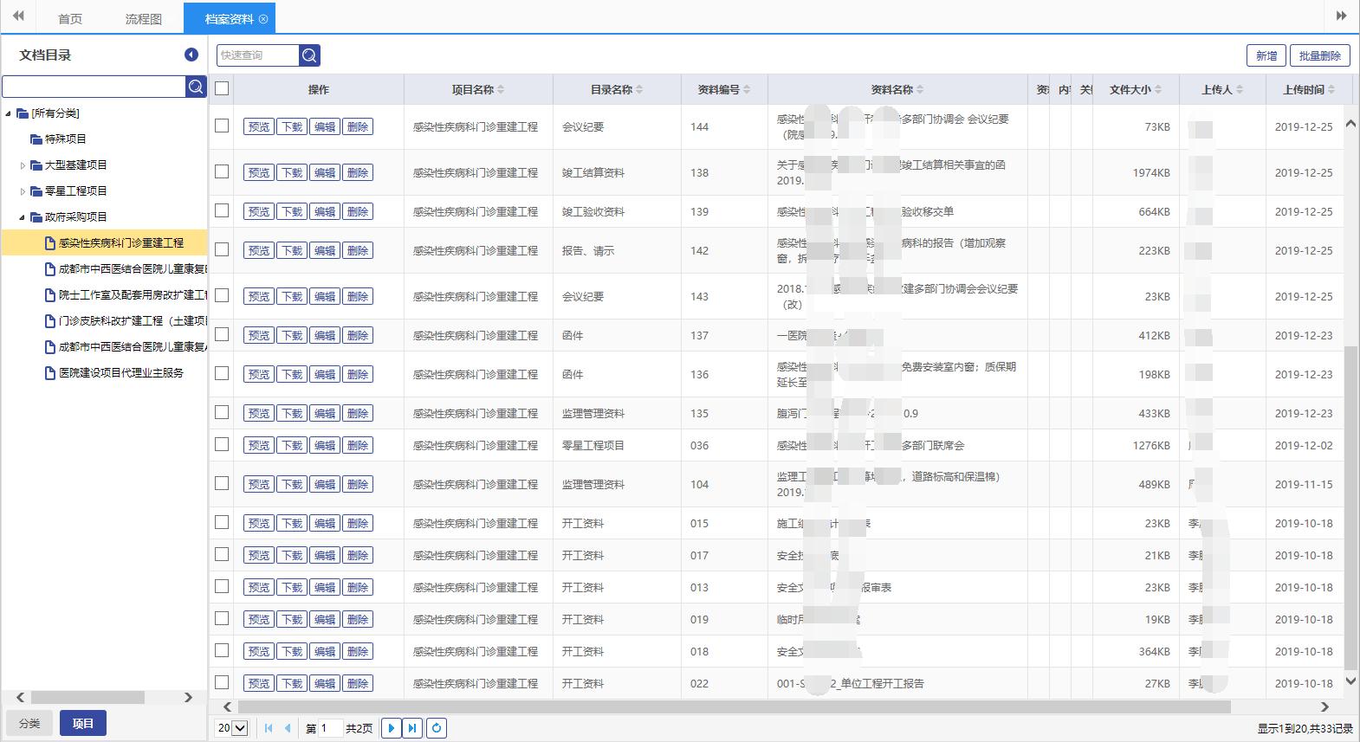Click the 新增 button
Image resolution: width=1360 pixels, height=742 pixels.
(1266, 55)
